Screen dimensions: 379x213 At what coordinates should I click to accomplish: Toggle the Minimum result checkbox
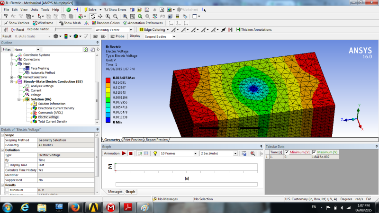[x=7, y=190]
